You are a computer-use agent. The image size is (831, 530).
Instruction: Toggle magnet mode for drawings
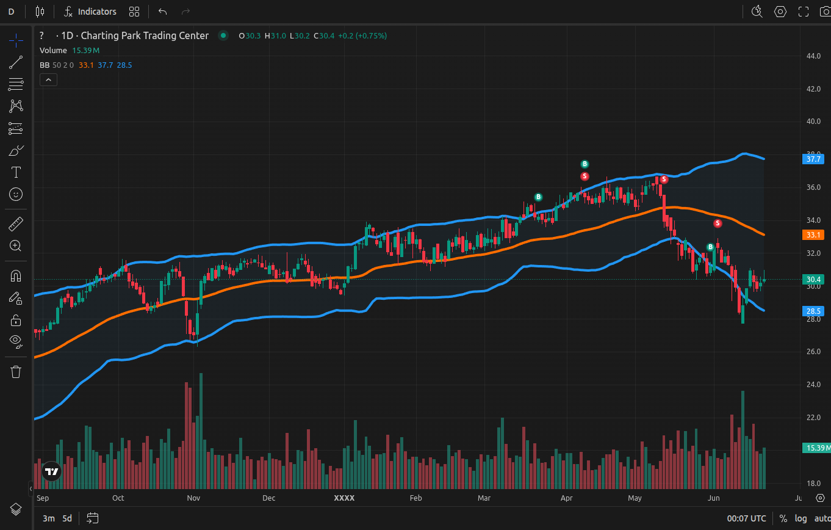tap(16, 276)
